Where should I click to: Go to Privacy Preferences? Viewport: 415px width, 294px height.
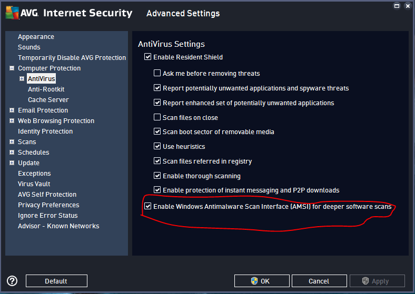48,205
